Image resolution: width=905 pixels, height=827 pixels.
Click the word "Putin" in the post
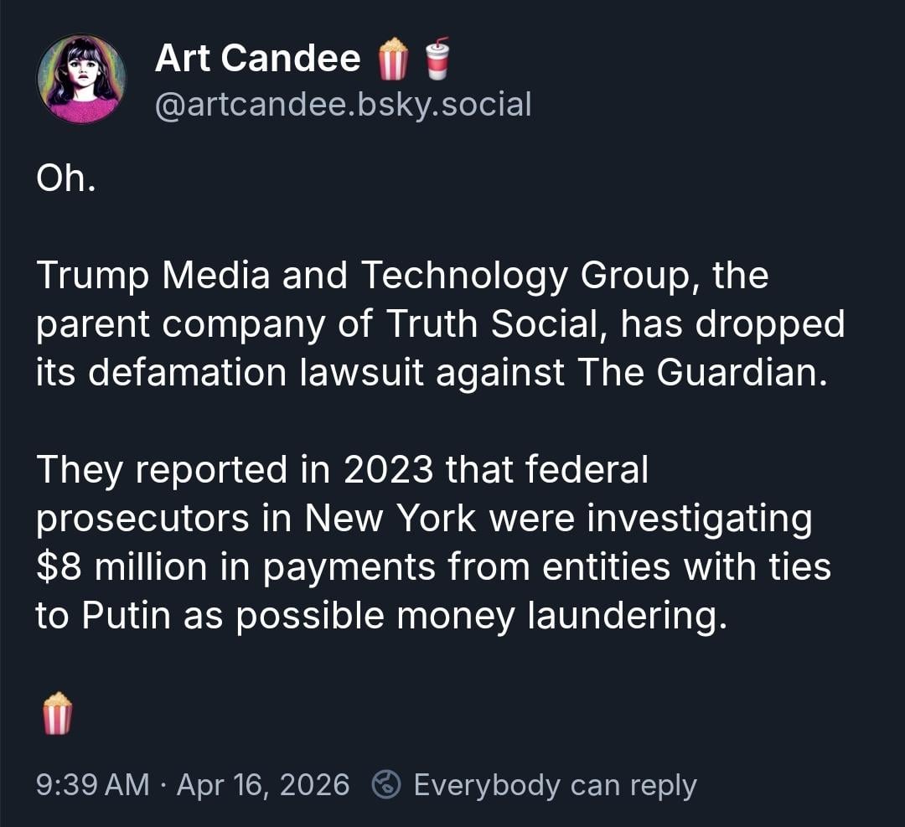click(127, 616)
